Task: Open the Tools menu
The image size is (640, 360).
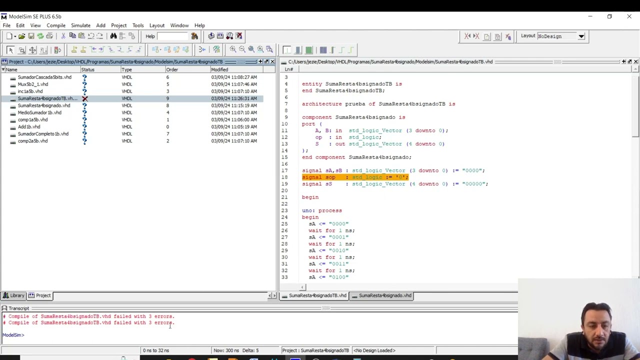Action: [x=138, y=25]
